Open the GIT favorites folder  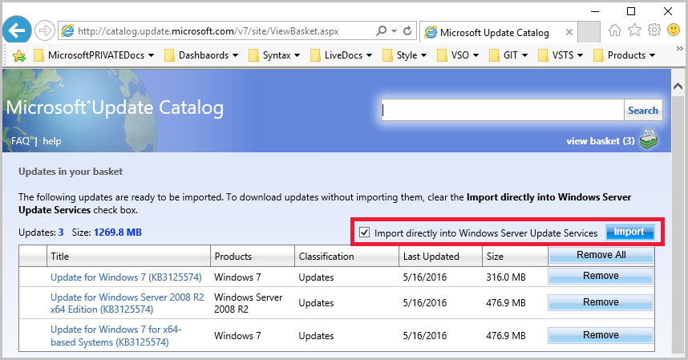[508, 55]
